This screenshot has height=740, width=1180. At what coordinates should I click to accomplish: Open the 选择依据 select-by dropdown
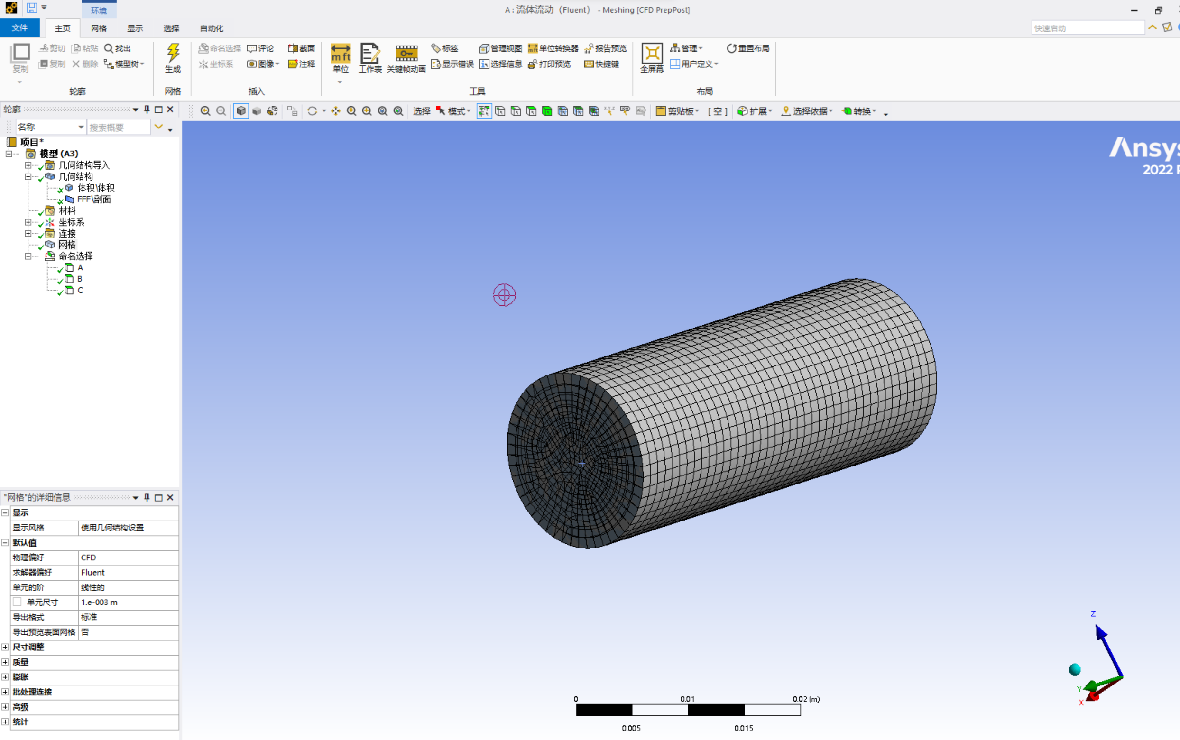(807, 111)
